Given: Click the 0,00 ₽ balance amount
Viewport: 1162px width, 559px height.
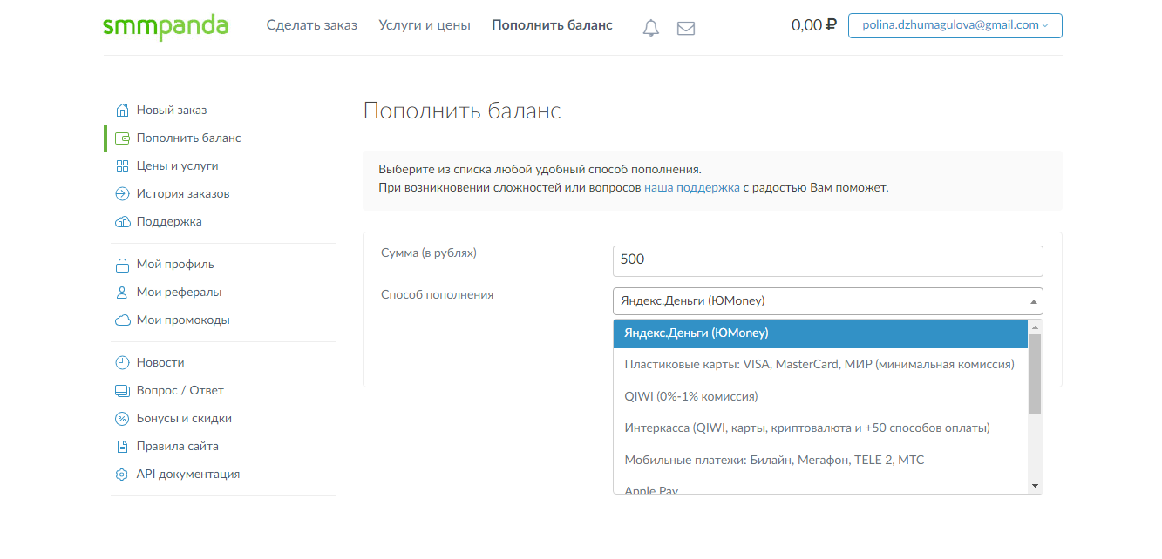Looking at the screenshot, I should (813, 25).
